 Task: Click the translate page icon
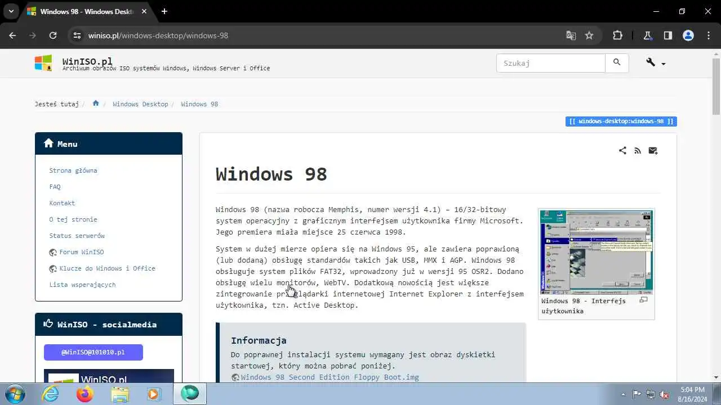[x=571, y=35]
